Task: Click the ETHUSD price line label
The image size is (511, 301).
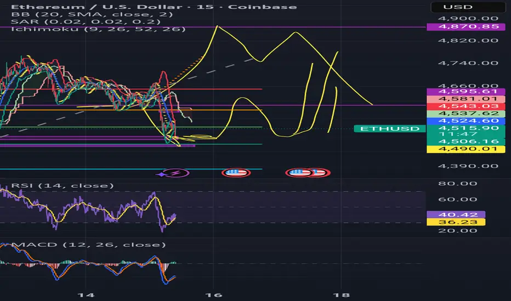Action: (x=390, y=129)
